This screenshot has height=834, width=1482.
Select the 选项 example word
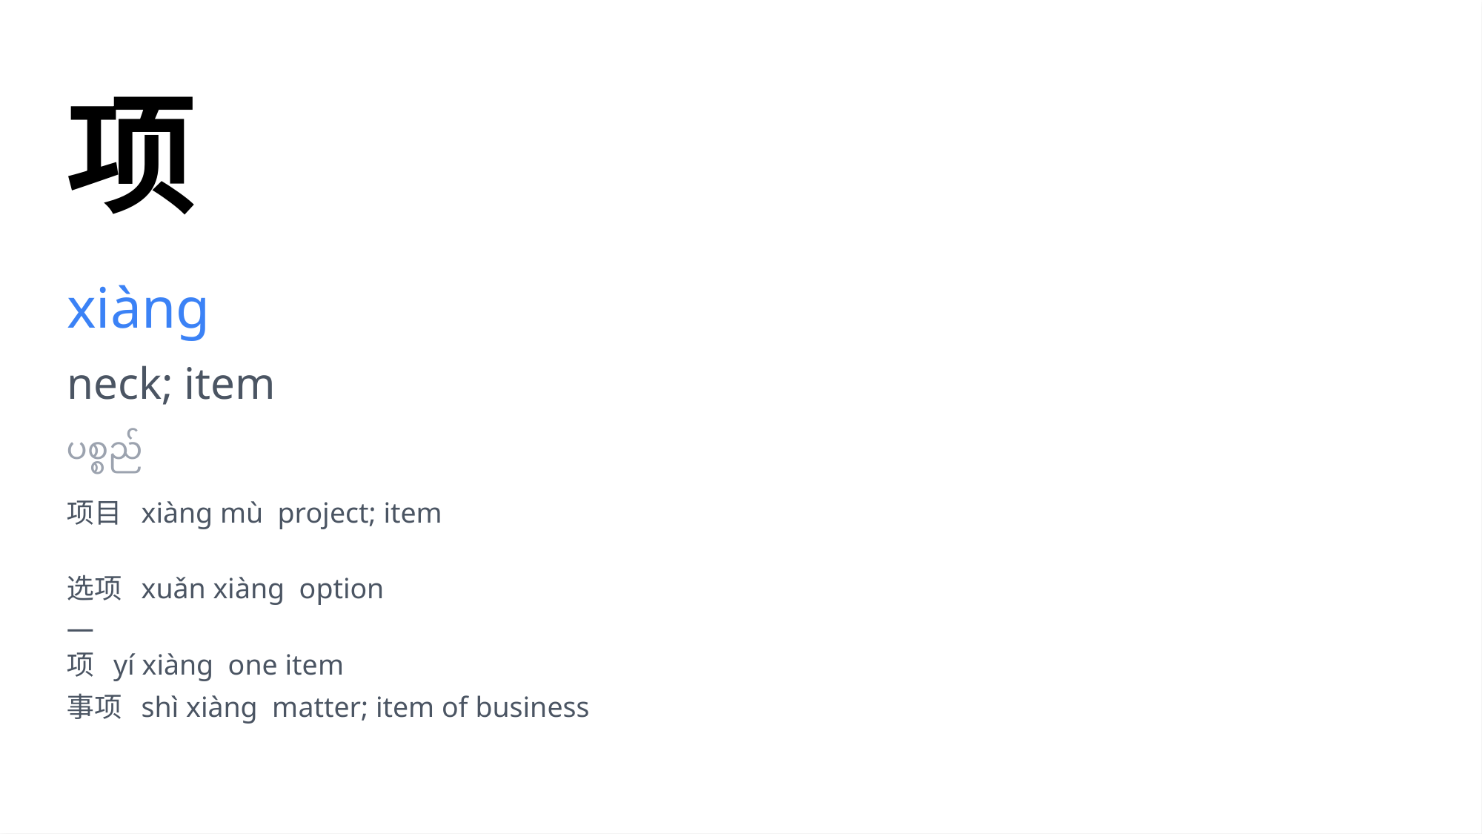(94, 589)
